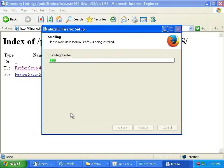Click the disabled < Back button
Viewport: 224px width, 168px height.
(x=122, y=128)
